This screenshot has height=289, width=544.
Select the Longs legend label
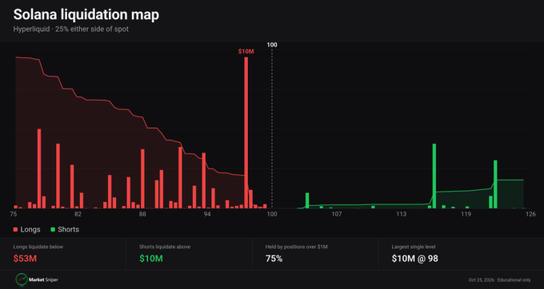[x=30, y=229]
